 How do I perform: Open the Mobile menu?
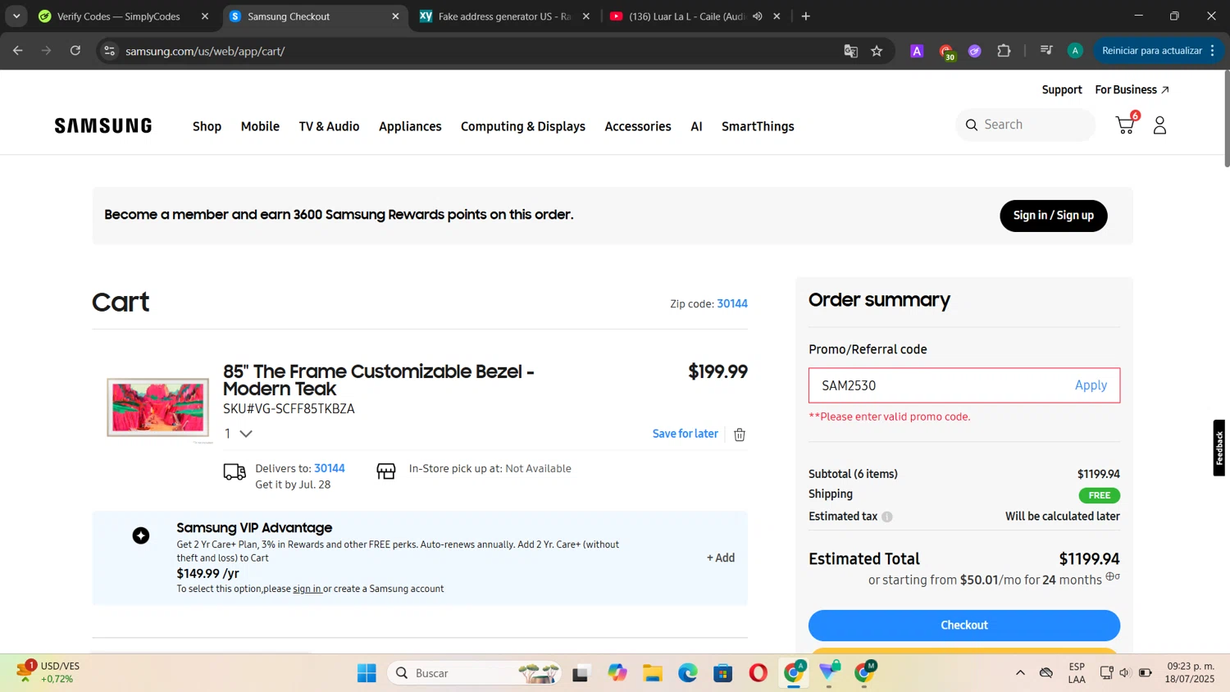tap(260, 126)
